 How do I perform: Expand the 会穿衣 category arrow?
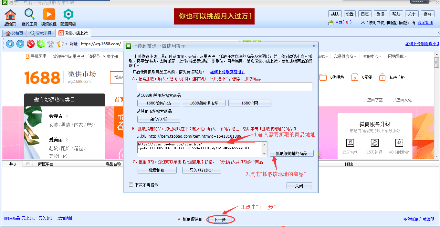point(67,116)
